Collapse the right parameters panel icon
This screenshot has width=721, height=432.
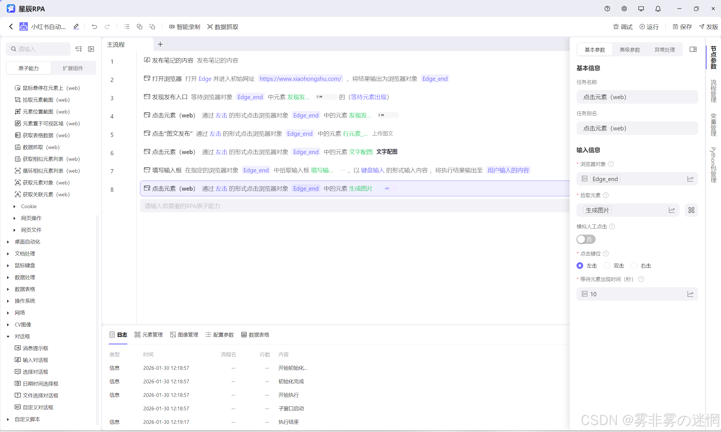(x=693, y=50)
